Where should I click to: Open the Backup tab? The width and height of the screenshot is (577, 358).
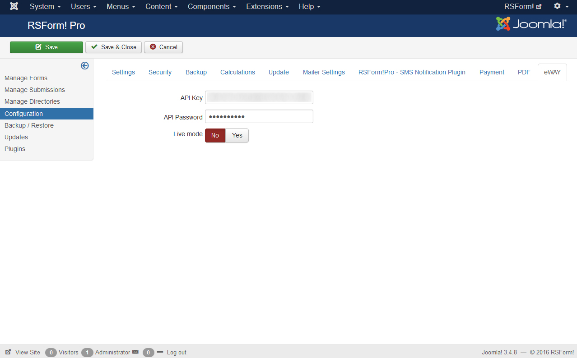coord(196,72)
